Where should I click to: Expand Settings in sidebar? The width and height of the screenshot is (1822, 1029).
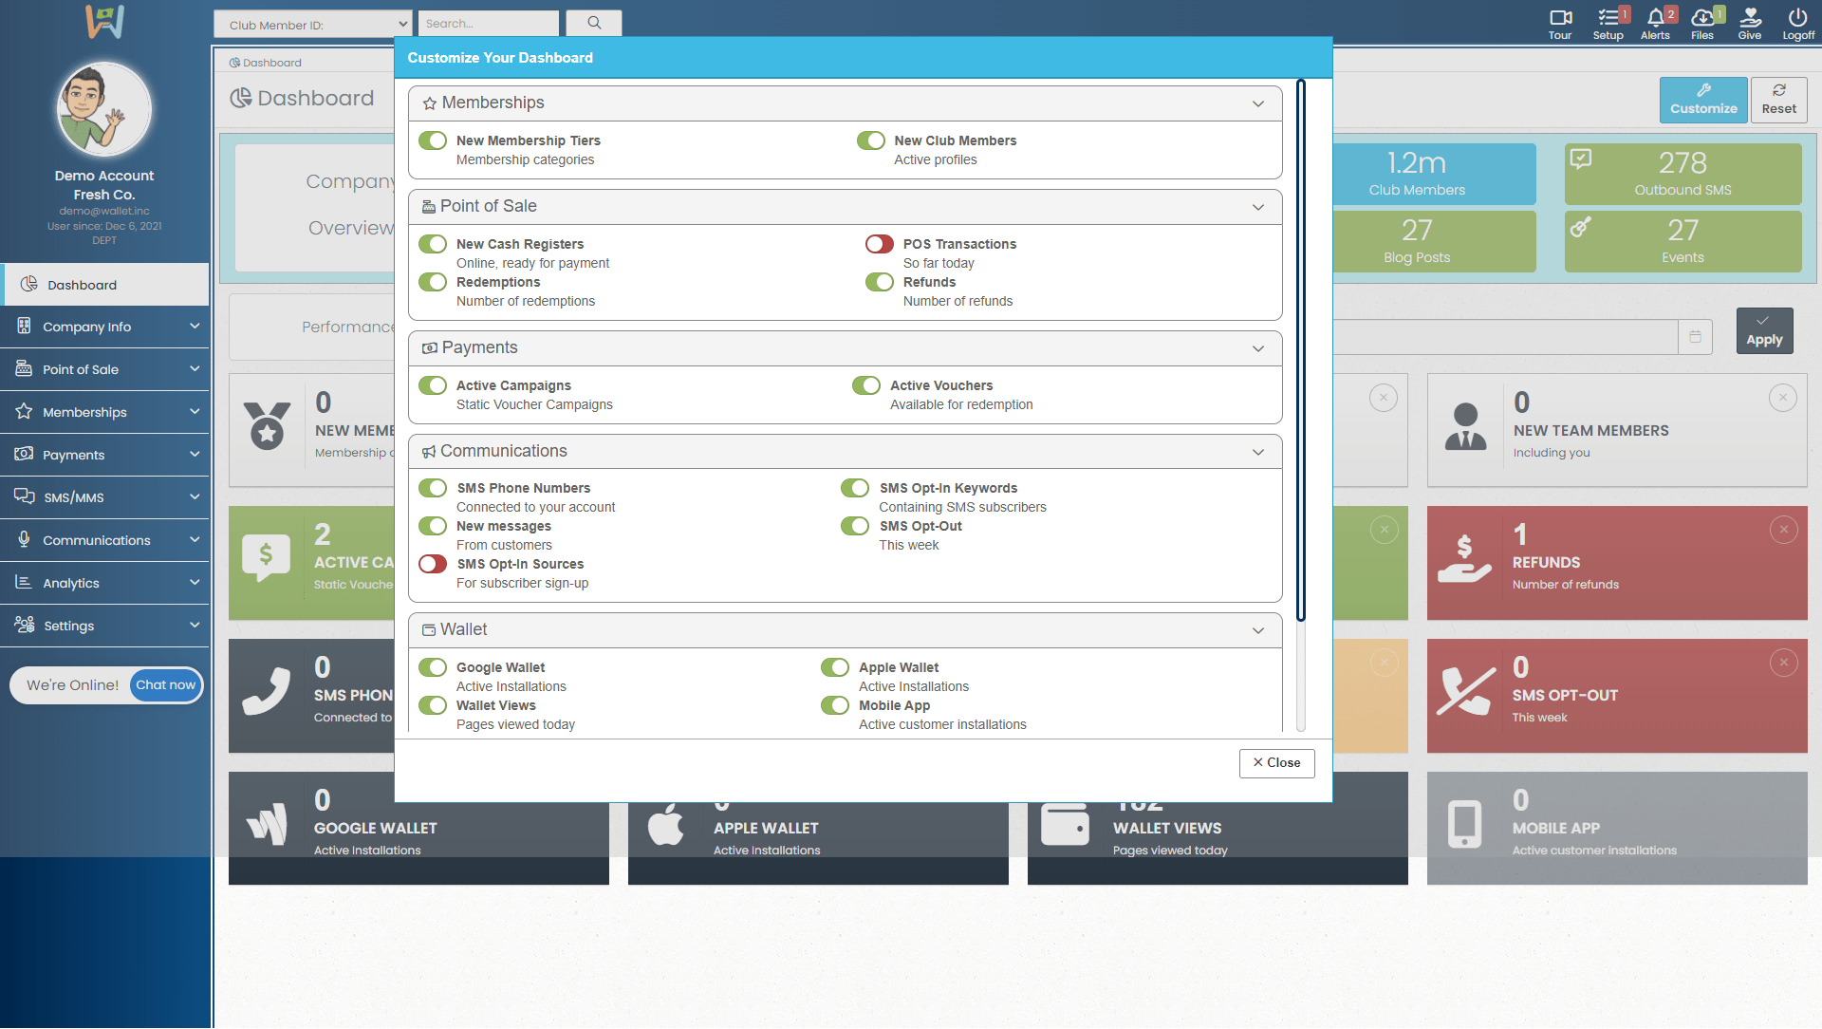(104, 626)
